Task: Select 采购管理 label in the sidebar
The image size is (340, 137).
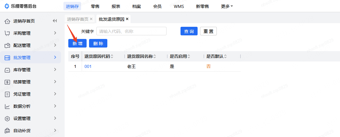Action: (22, 33)
